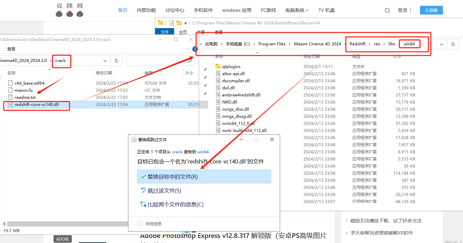Click the compare icon beside 比较两个文件的信息
Screen dimensions: 463x243
click(143, 204)
